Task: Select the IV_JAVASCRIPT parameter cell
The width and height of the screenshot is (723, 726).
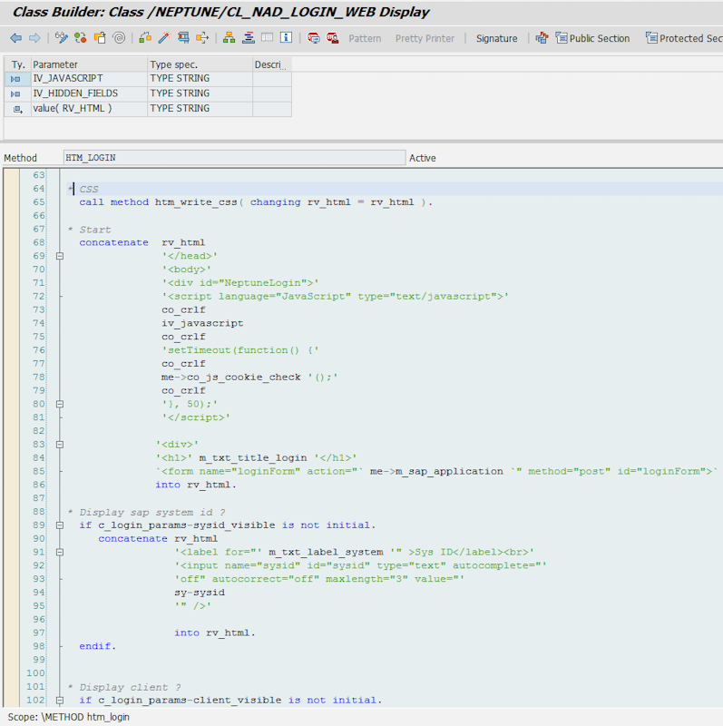Action: [89, 79]
